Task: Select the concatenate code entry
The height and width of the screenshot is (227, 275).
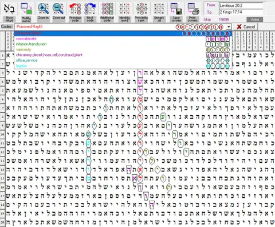Action: [123, 39]
